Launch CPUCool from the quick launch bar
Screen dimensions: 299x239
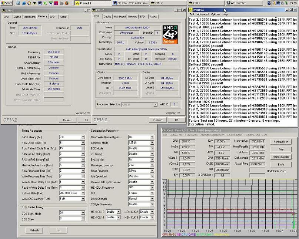[x=40, y=3]
